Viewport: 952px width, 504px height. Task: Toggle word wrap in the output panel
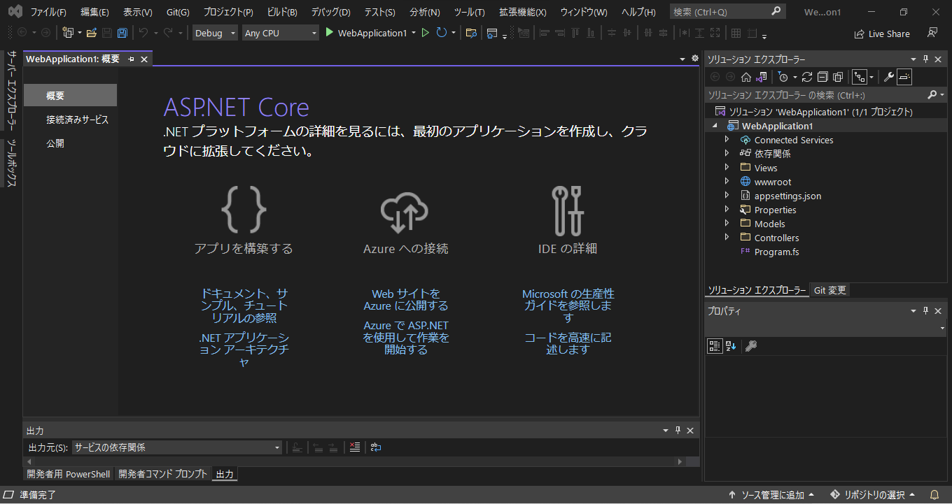coord(376,447)
